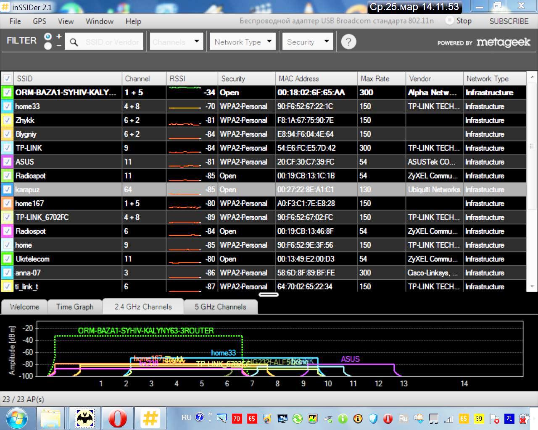
Task: Click the blue 71 tray icon
Action: 509,418
